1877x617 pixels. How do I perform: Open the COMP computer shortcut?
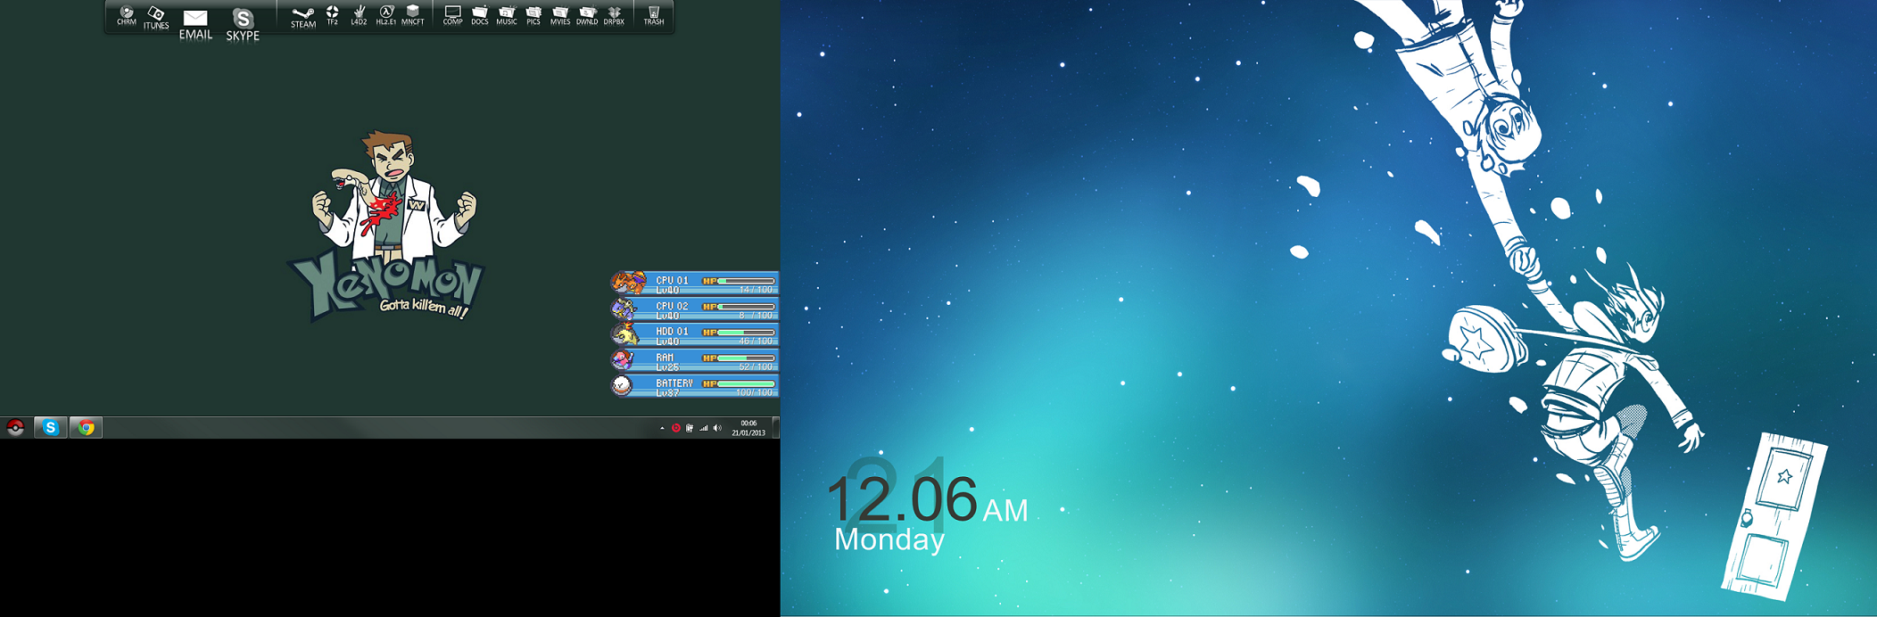click(x=453, y=15)
